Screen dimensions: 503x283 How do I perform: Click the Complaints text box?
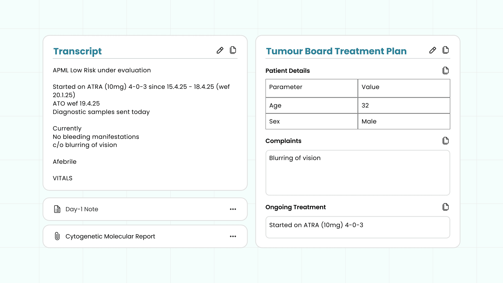pos(358,173)
